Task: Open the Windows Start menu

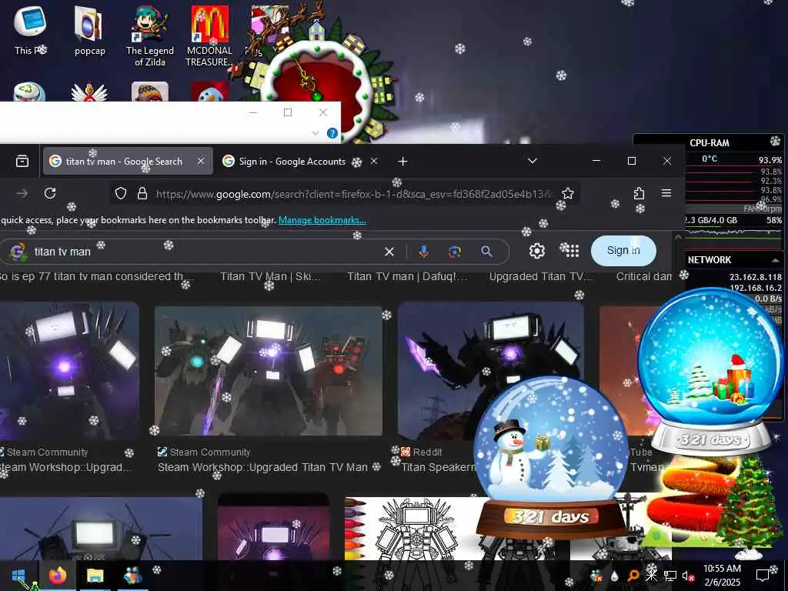Action: point(18,576)
